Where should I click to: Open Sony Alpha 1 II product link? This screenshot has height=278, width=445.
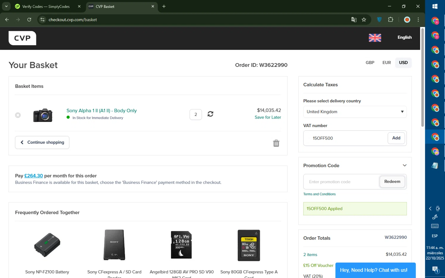click(x=101, y=111)
